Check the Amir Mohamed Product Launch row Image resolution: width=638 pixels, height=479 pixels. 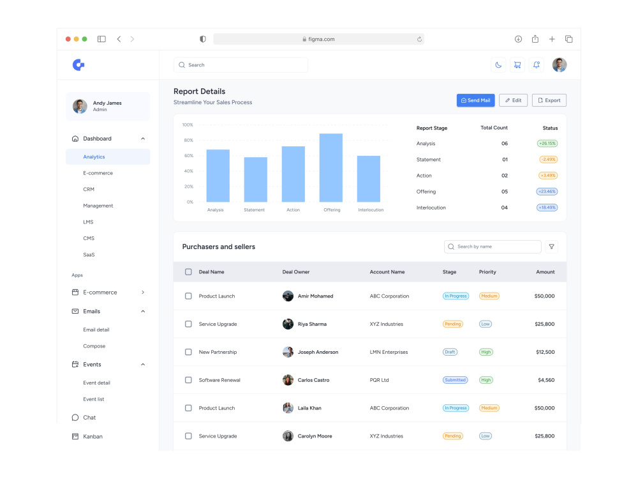188,296
